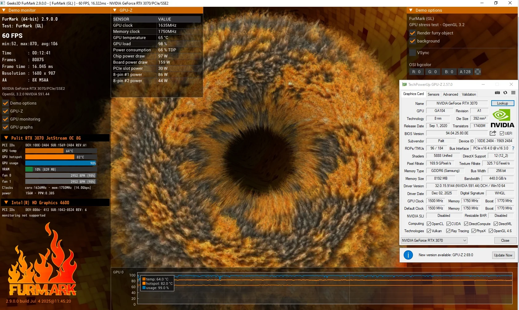519x310 pixels.
Task: Collapse the Intel HD Graphics 4600 section
Action: 6,202
